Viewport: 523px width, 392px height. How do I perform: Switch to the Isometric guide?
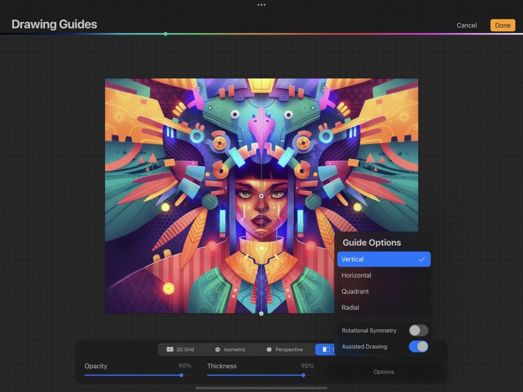pyautogui.click(x=231, y=349)
